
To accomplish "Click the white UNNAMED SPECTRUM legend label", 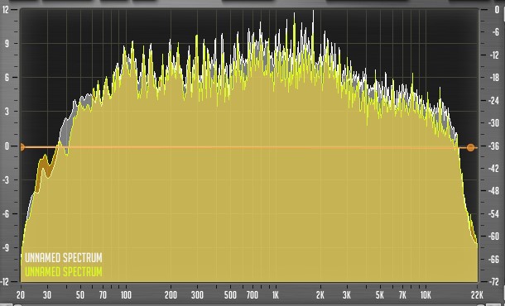I will (x=64, y=258).
